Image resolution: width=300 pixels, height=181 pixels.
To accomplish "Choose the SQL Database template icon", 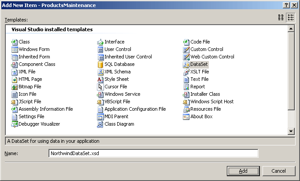I will [100, 64].
